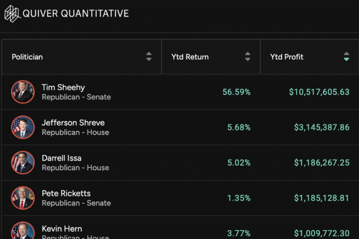Open Darrell Issa's profile photo
This screenshot has width=359, height=239.
click(23, 163)
